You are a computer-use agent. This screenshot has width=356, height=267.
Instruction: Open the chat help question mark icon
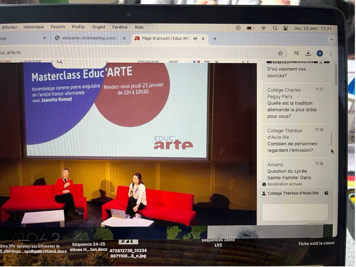[x=326, y=193]
